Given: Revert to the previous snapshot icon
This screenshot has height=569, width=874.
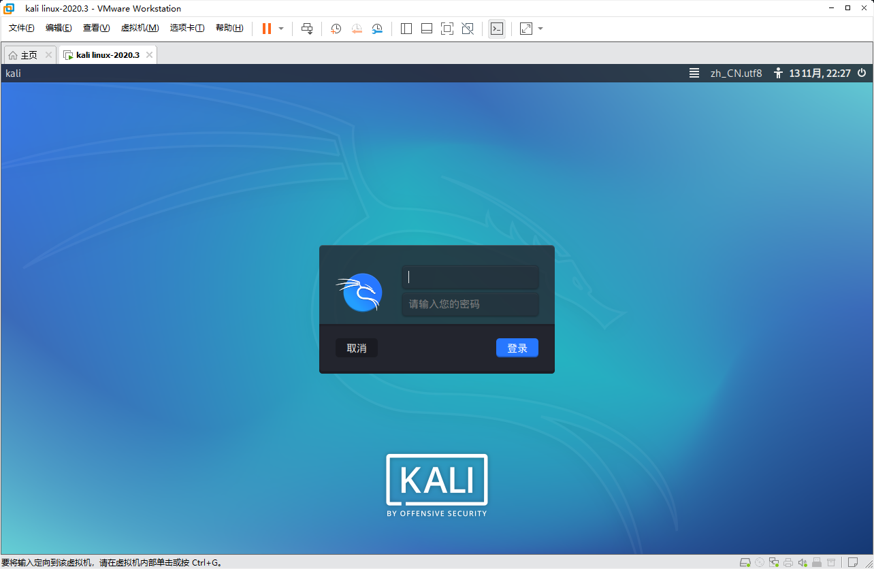Looking at the screenshot, I should tap(357, 29).
